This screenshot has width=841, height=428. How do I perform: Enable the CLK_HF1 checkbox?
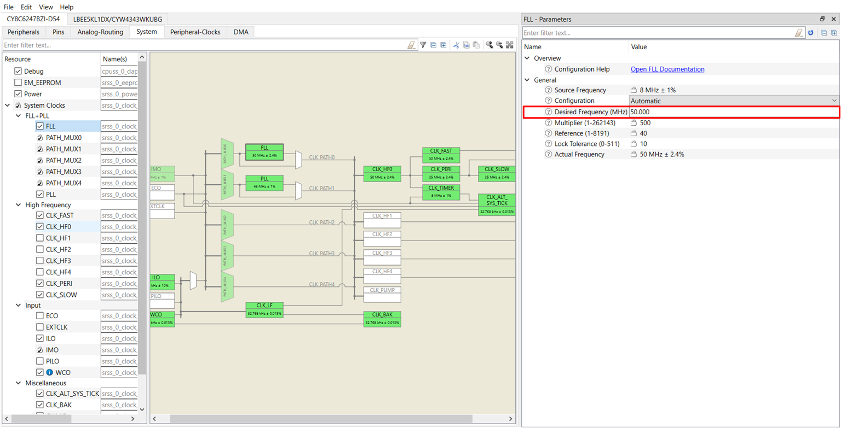click(40, 238)
